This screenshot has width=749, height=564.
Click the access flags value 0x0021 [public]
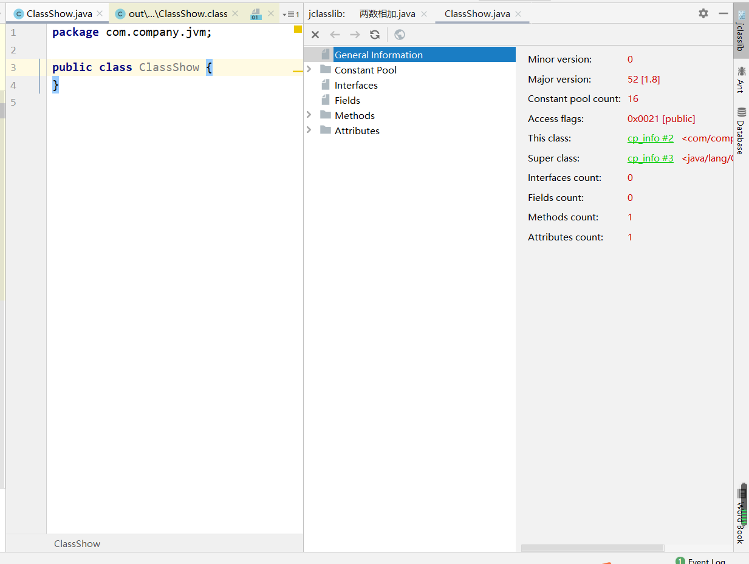point(662,118)
